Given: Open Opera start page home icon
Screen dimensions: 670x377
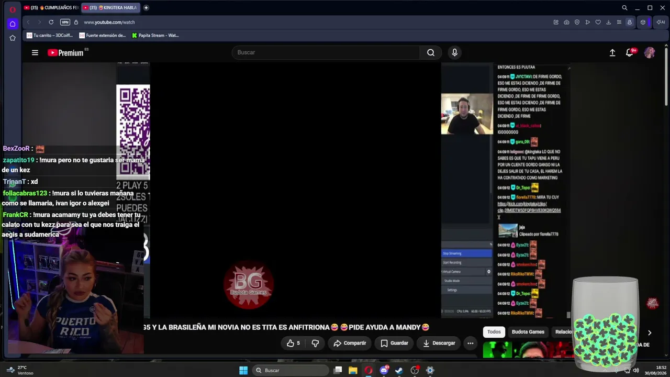Looking at the screenshot, I should (x=13, y=24).
